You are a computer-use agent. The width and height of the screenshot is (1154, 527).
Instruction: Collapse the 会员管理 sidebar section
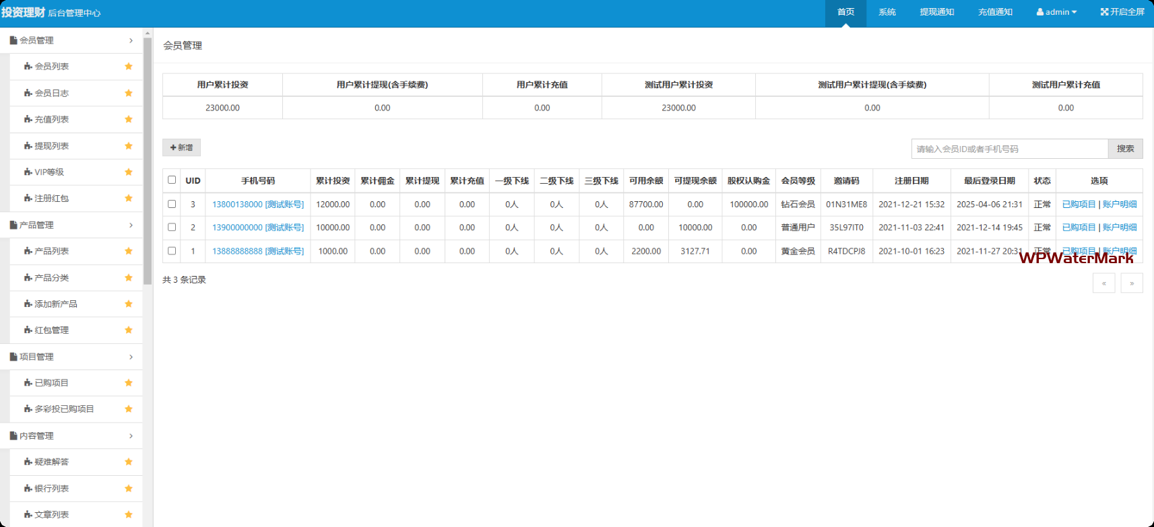point(131,40)
